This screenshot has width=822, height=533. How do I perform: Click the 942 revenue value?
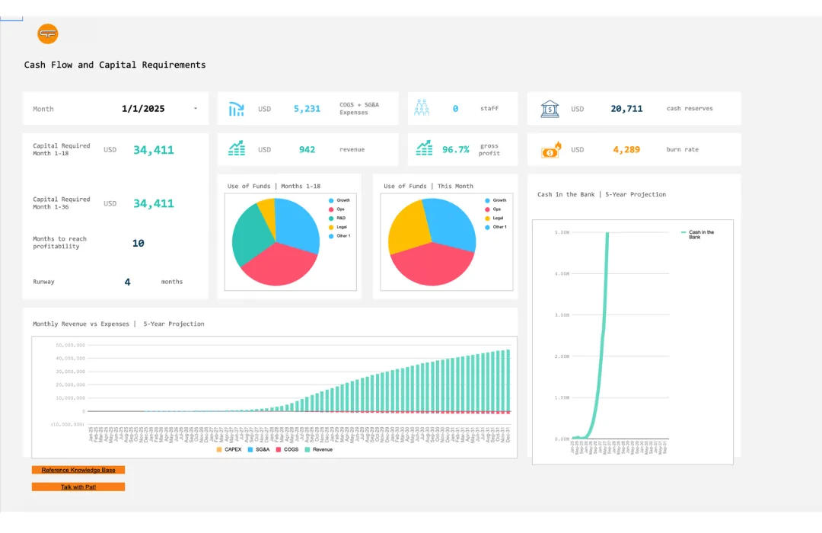pyautogui.click(x=307, y=149)
